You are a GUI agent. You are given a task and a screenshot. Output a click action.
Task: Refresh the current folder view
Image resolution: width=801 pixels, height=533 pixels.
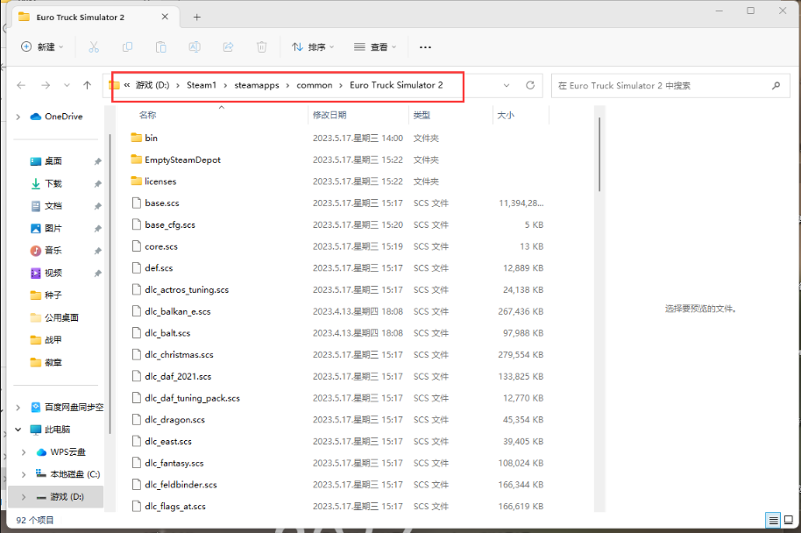tap(530, 85)
